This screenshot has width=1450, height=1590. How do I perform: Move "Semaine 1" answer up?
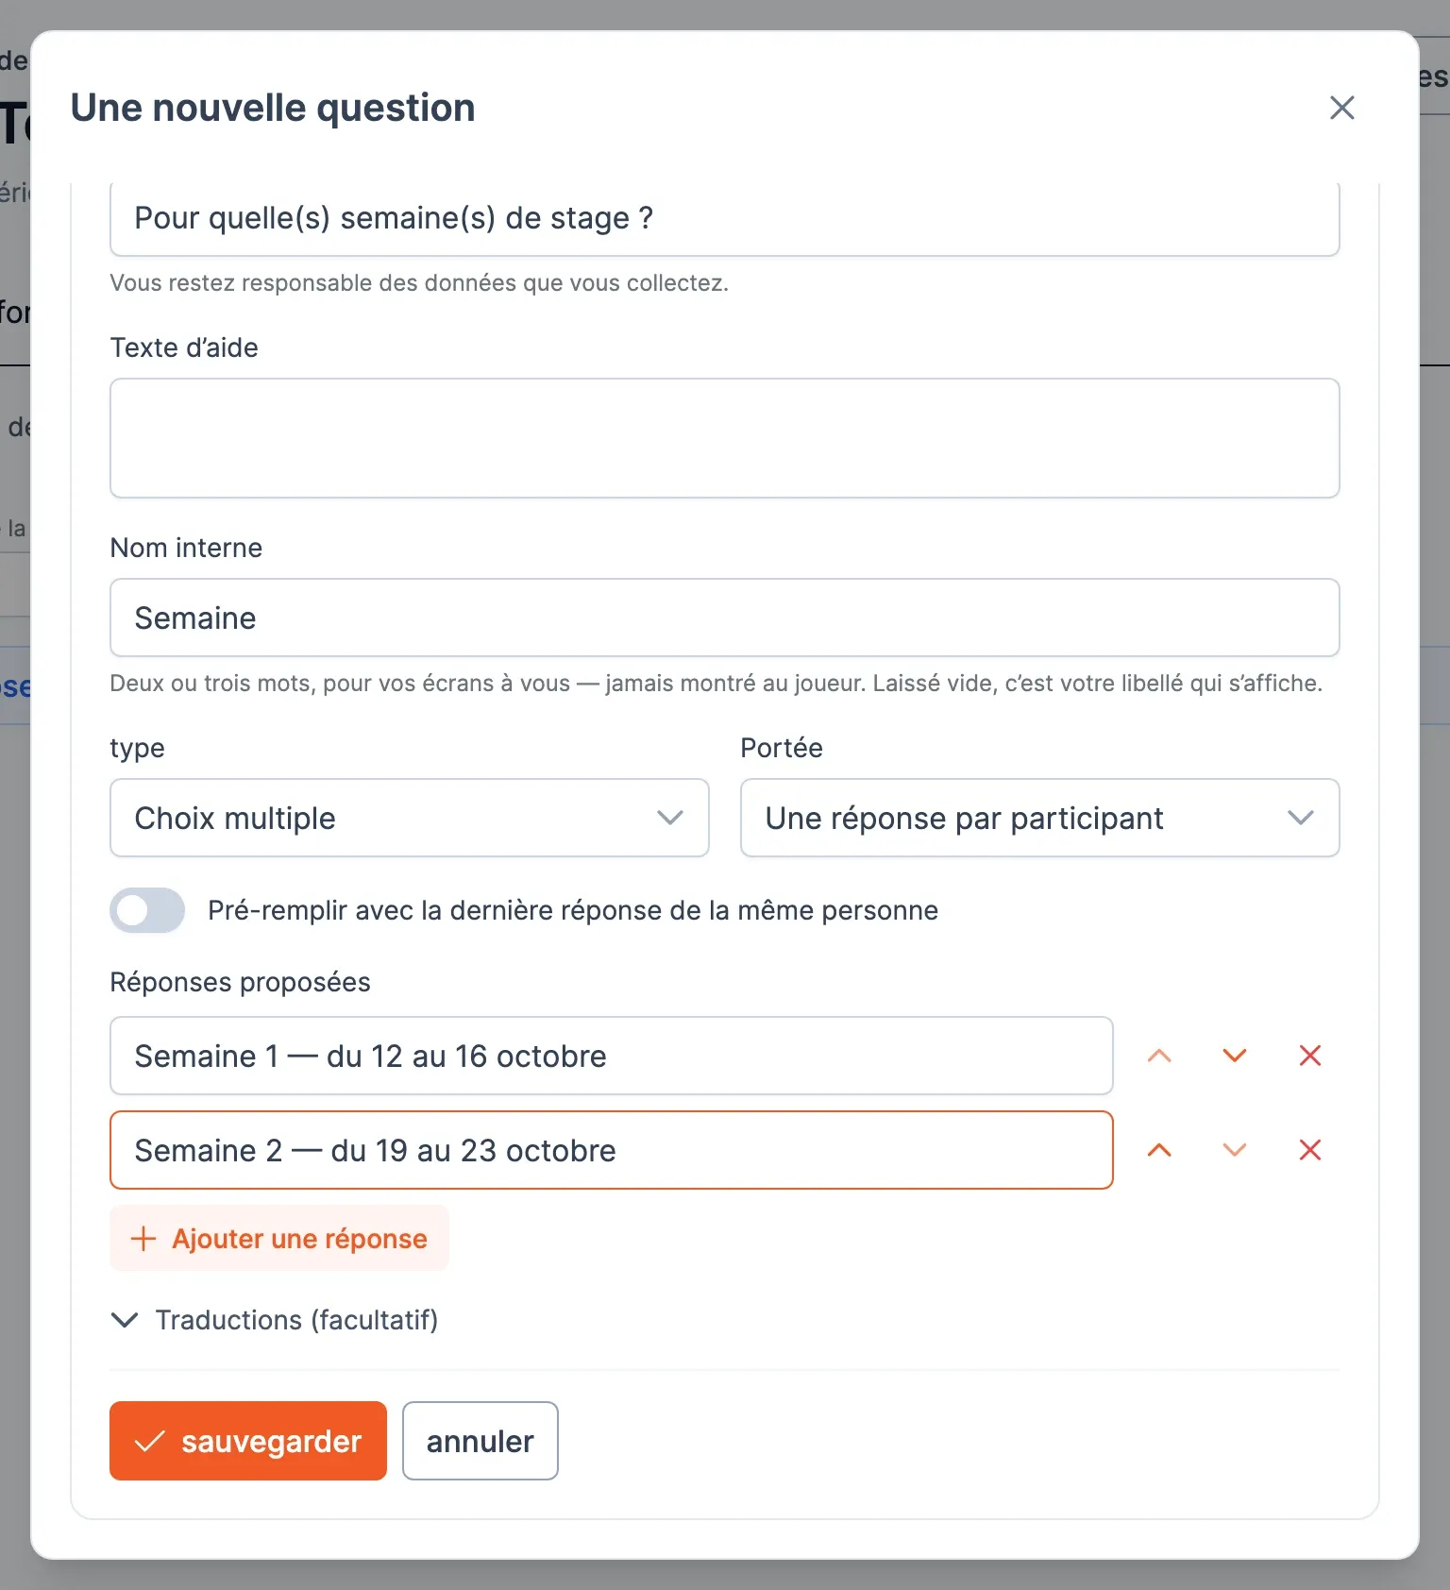click(1159, 1056)
